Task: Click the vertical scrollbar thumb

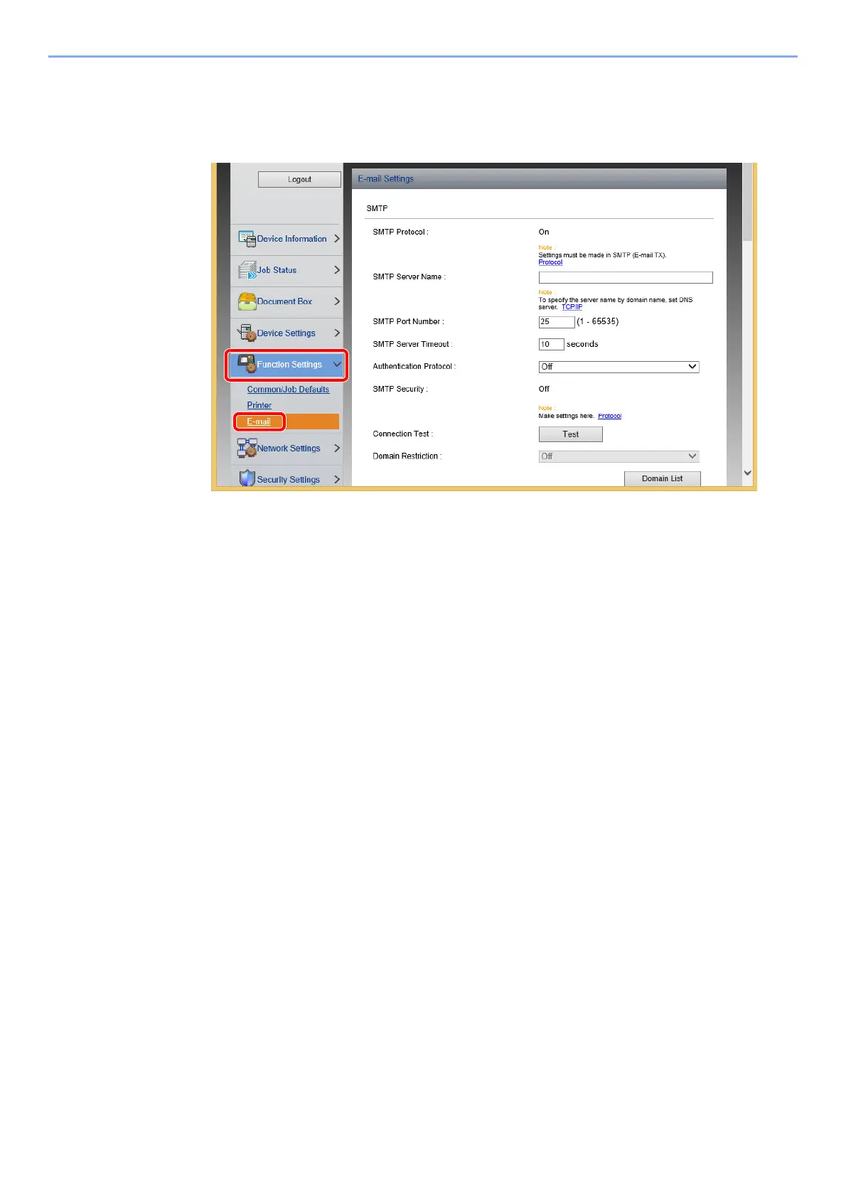Action: tap(747, 203)
